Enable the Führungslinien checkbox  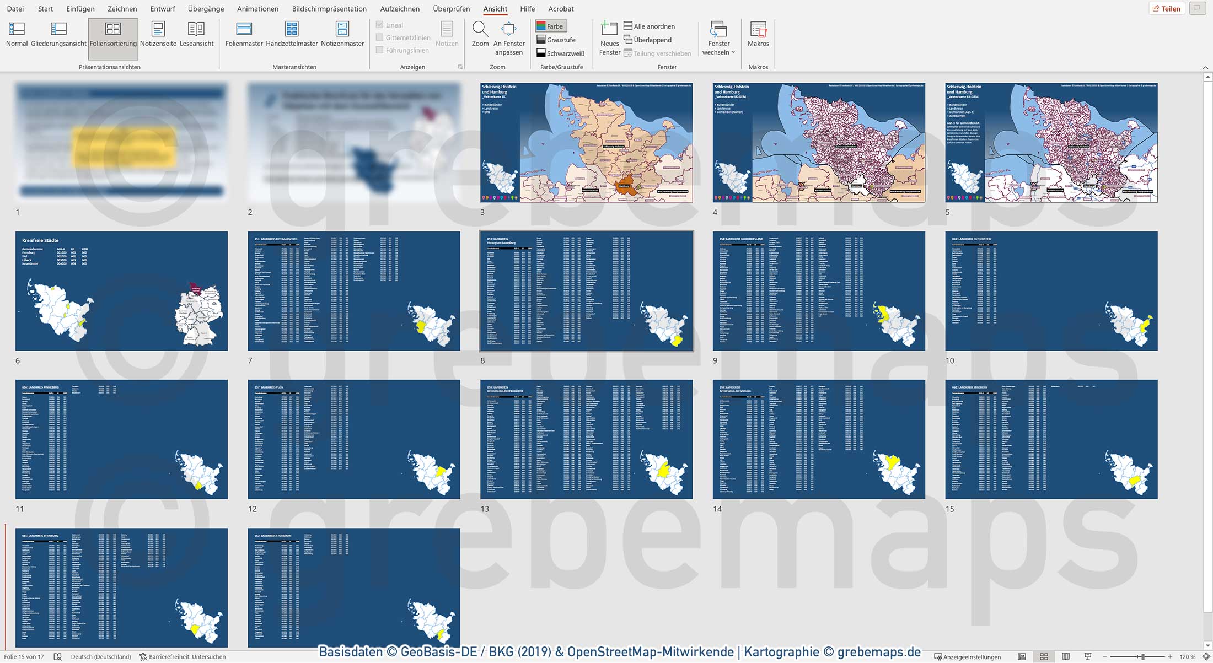click(x=380, y=50)
